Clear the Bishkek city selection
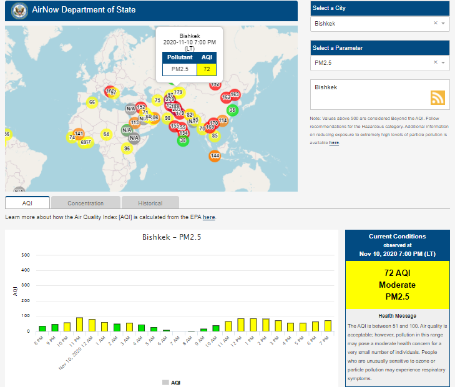 [436, 23]
